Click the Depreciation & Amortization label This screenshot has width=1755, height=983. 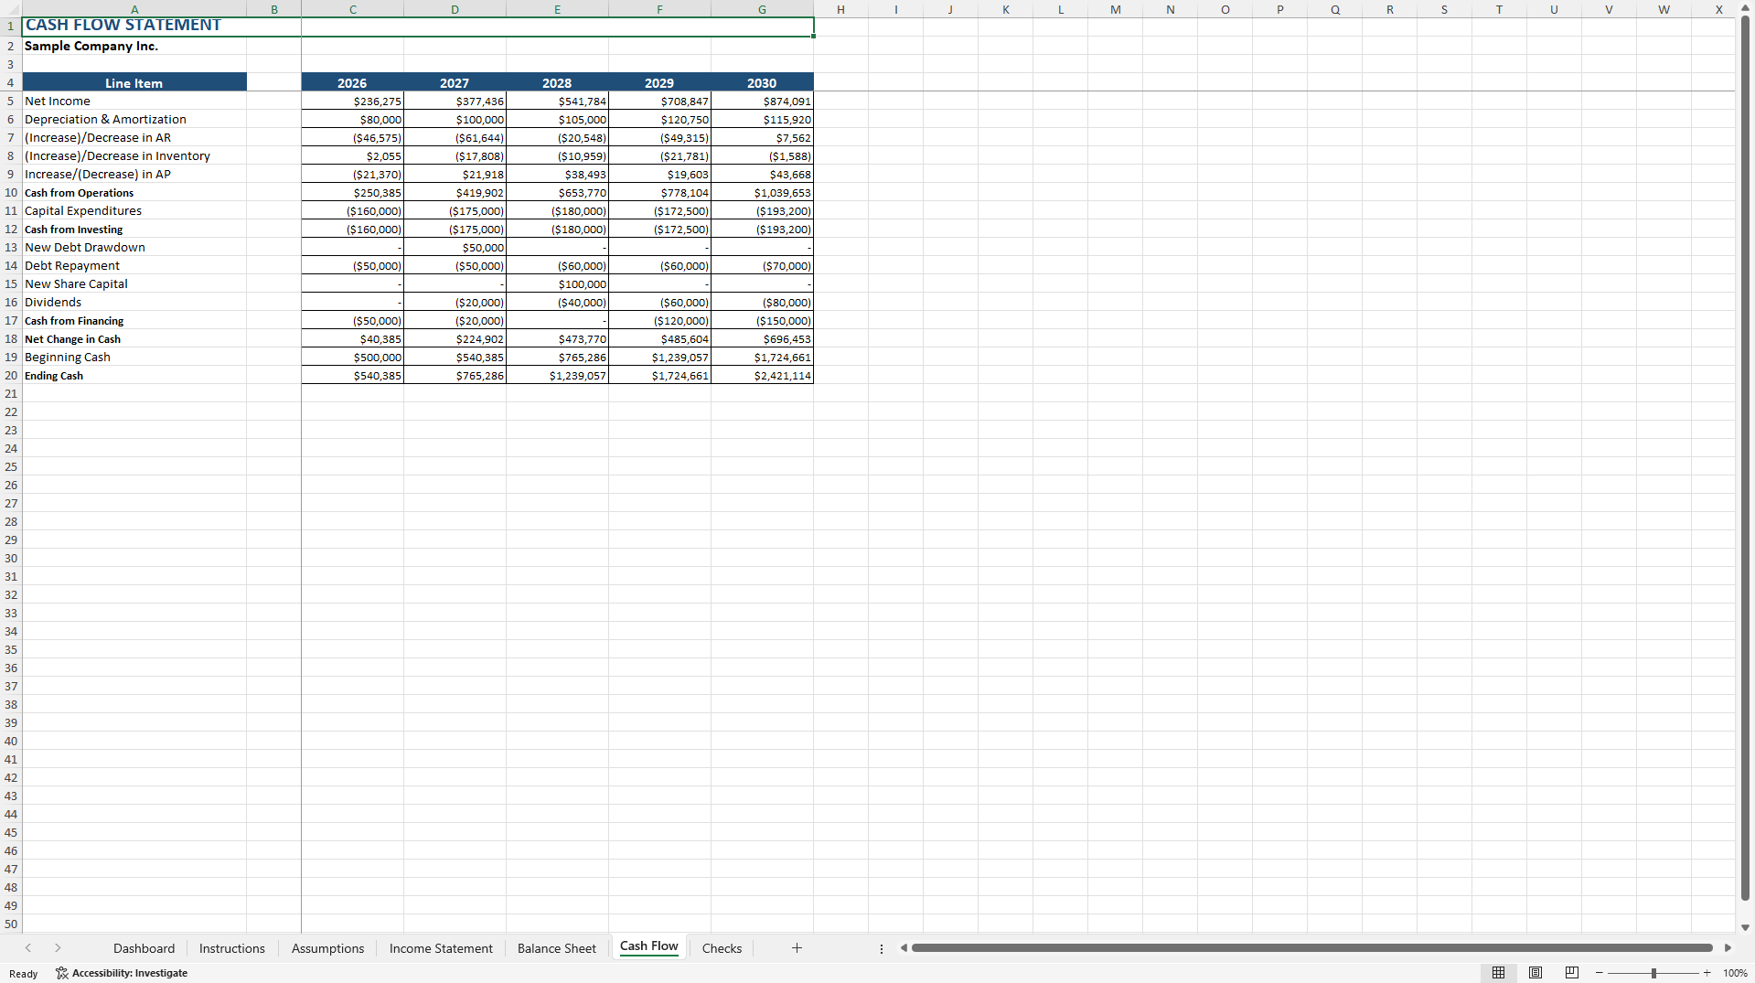[134, 120]
